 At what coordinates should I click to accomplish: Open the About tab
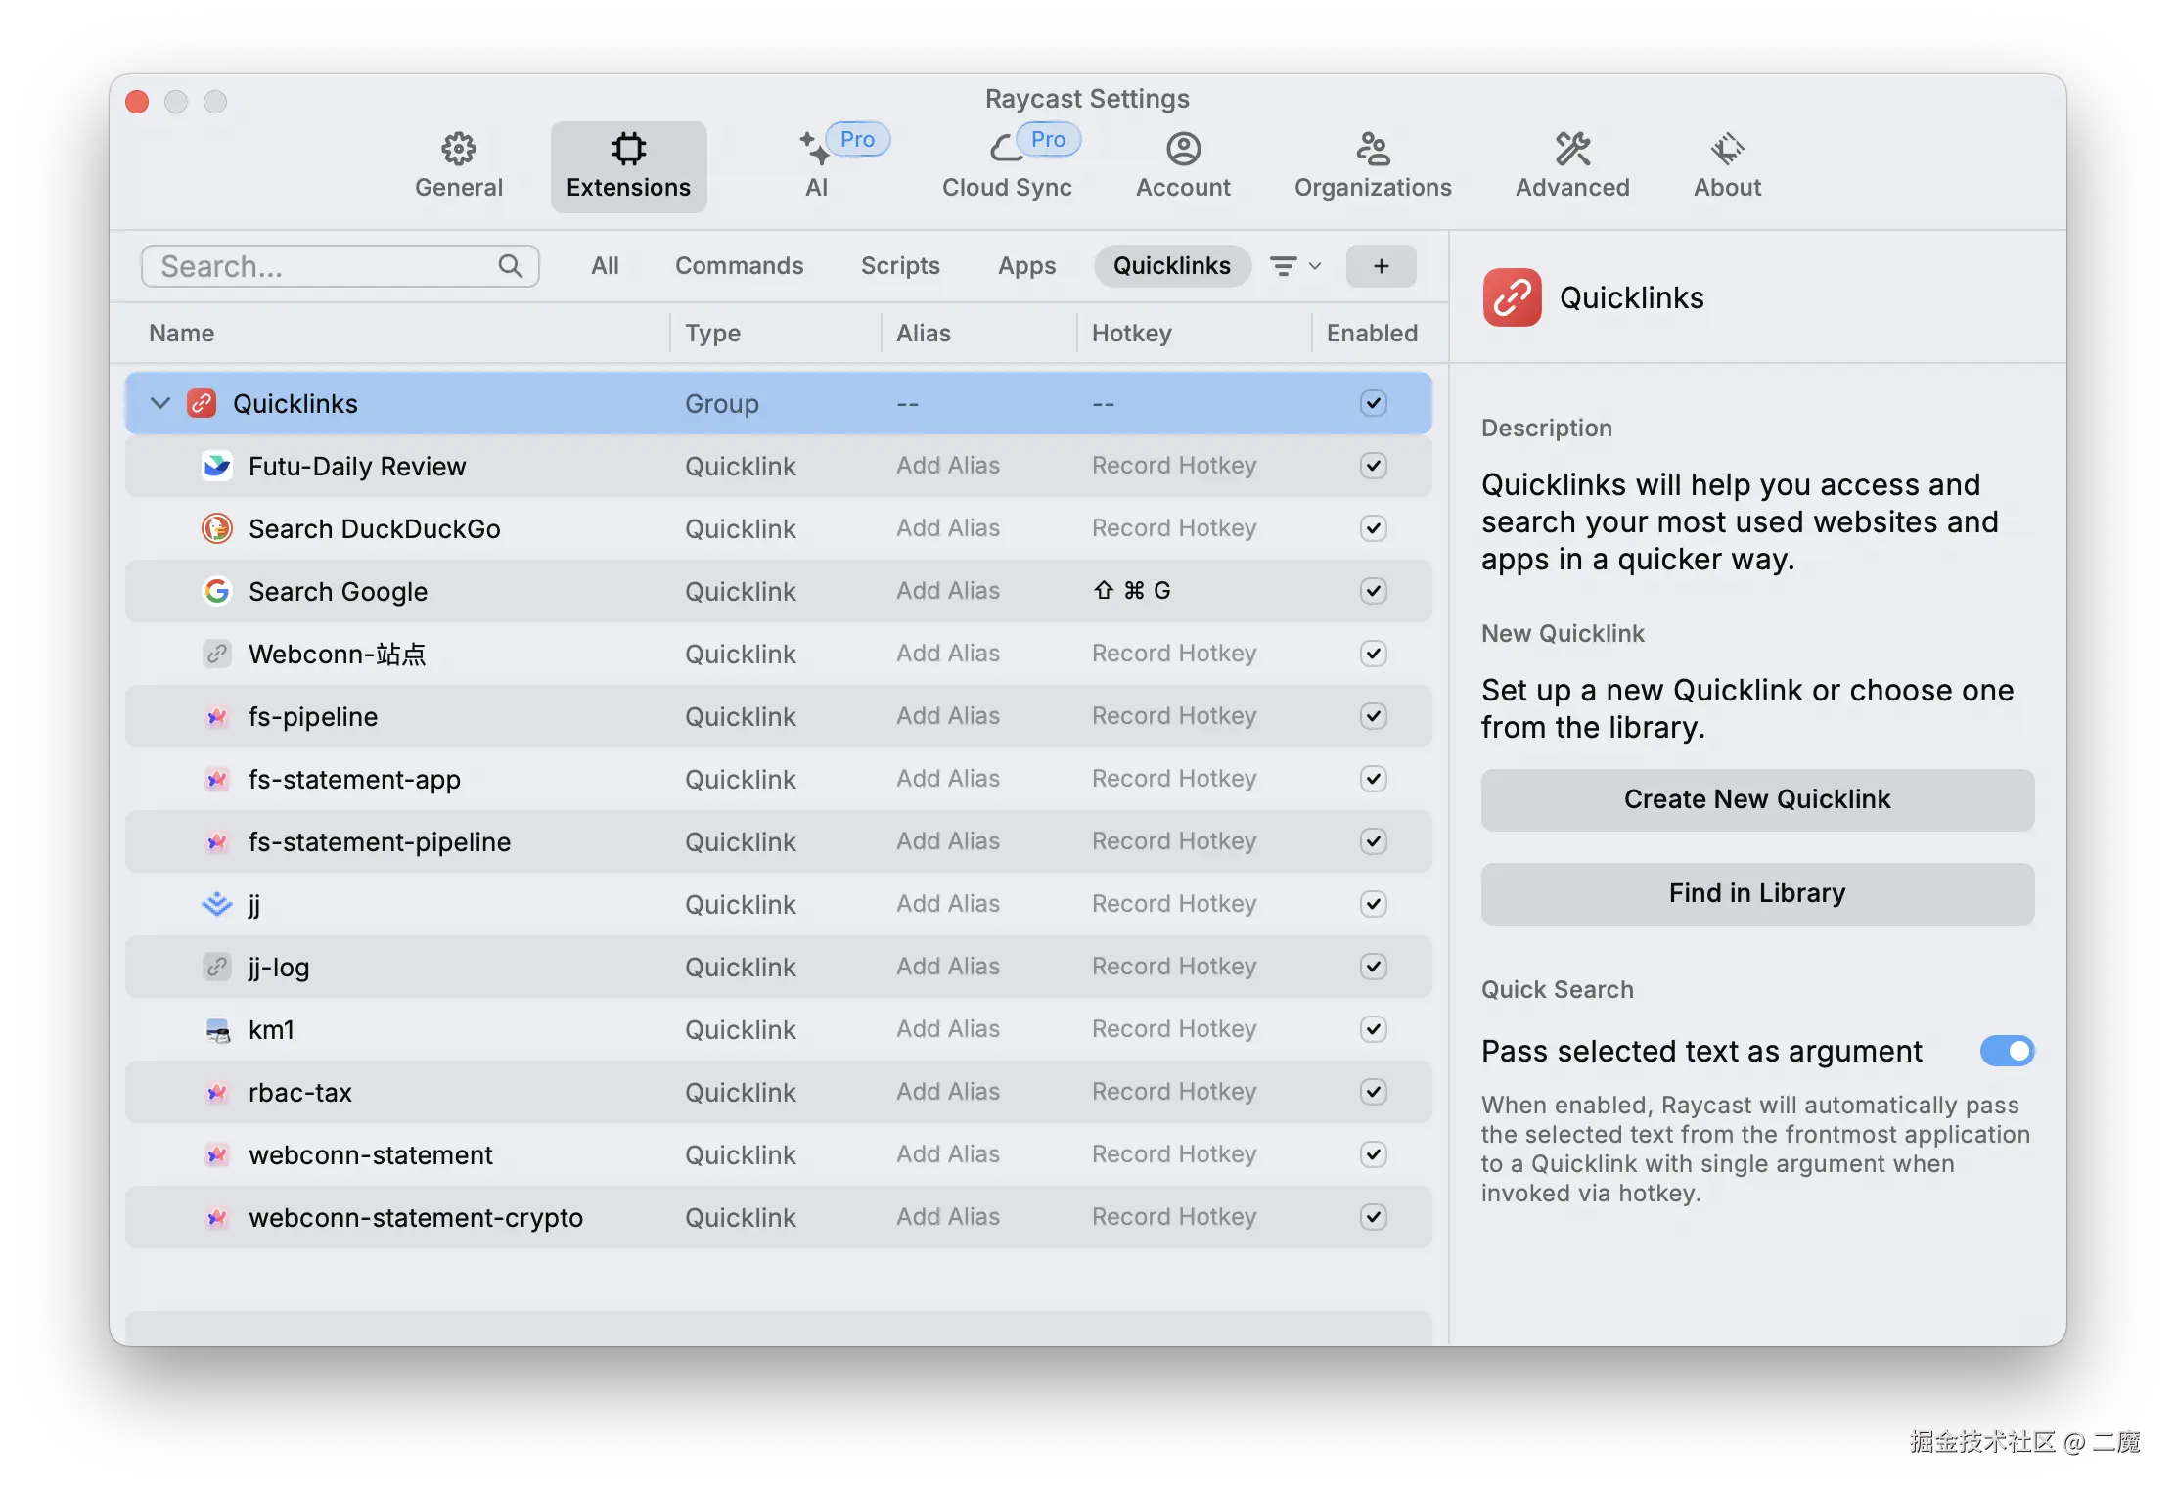1727,166
